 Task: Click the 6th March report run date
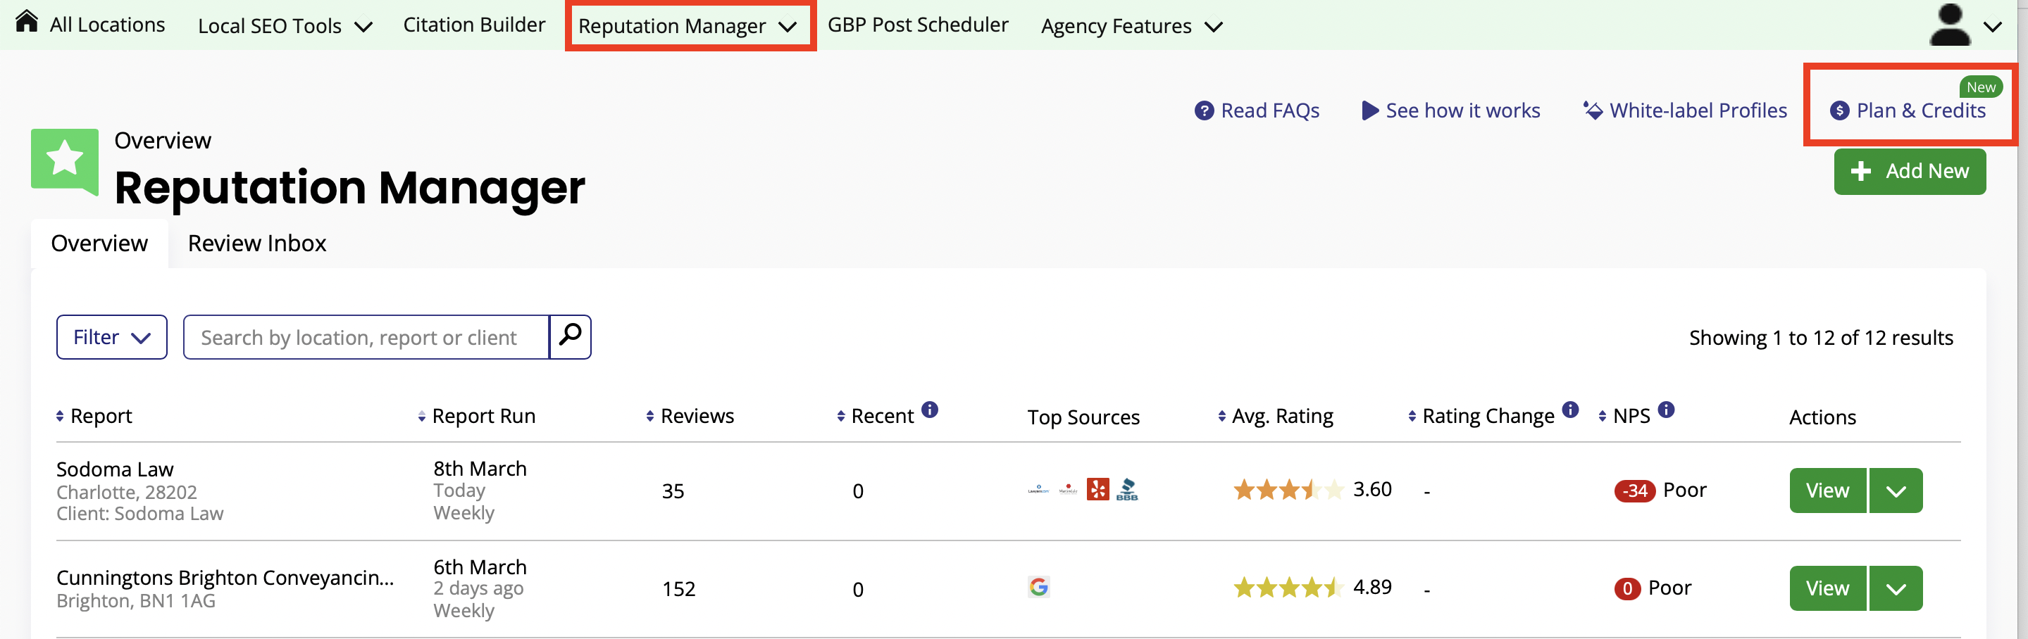[x=480, y=567]
